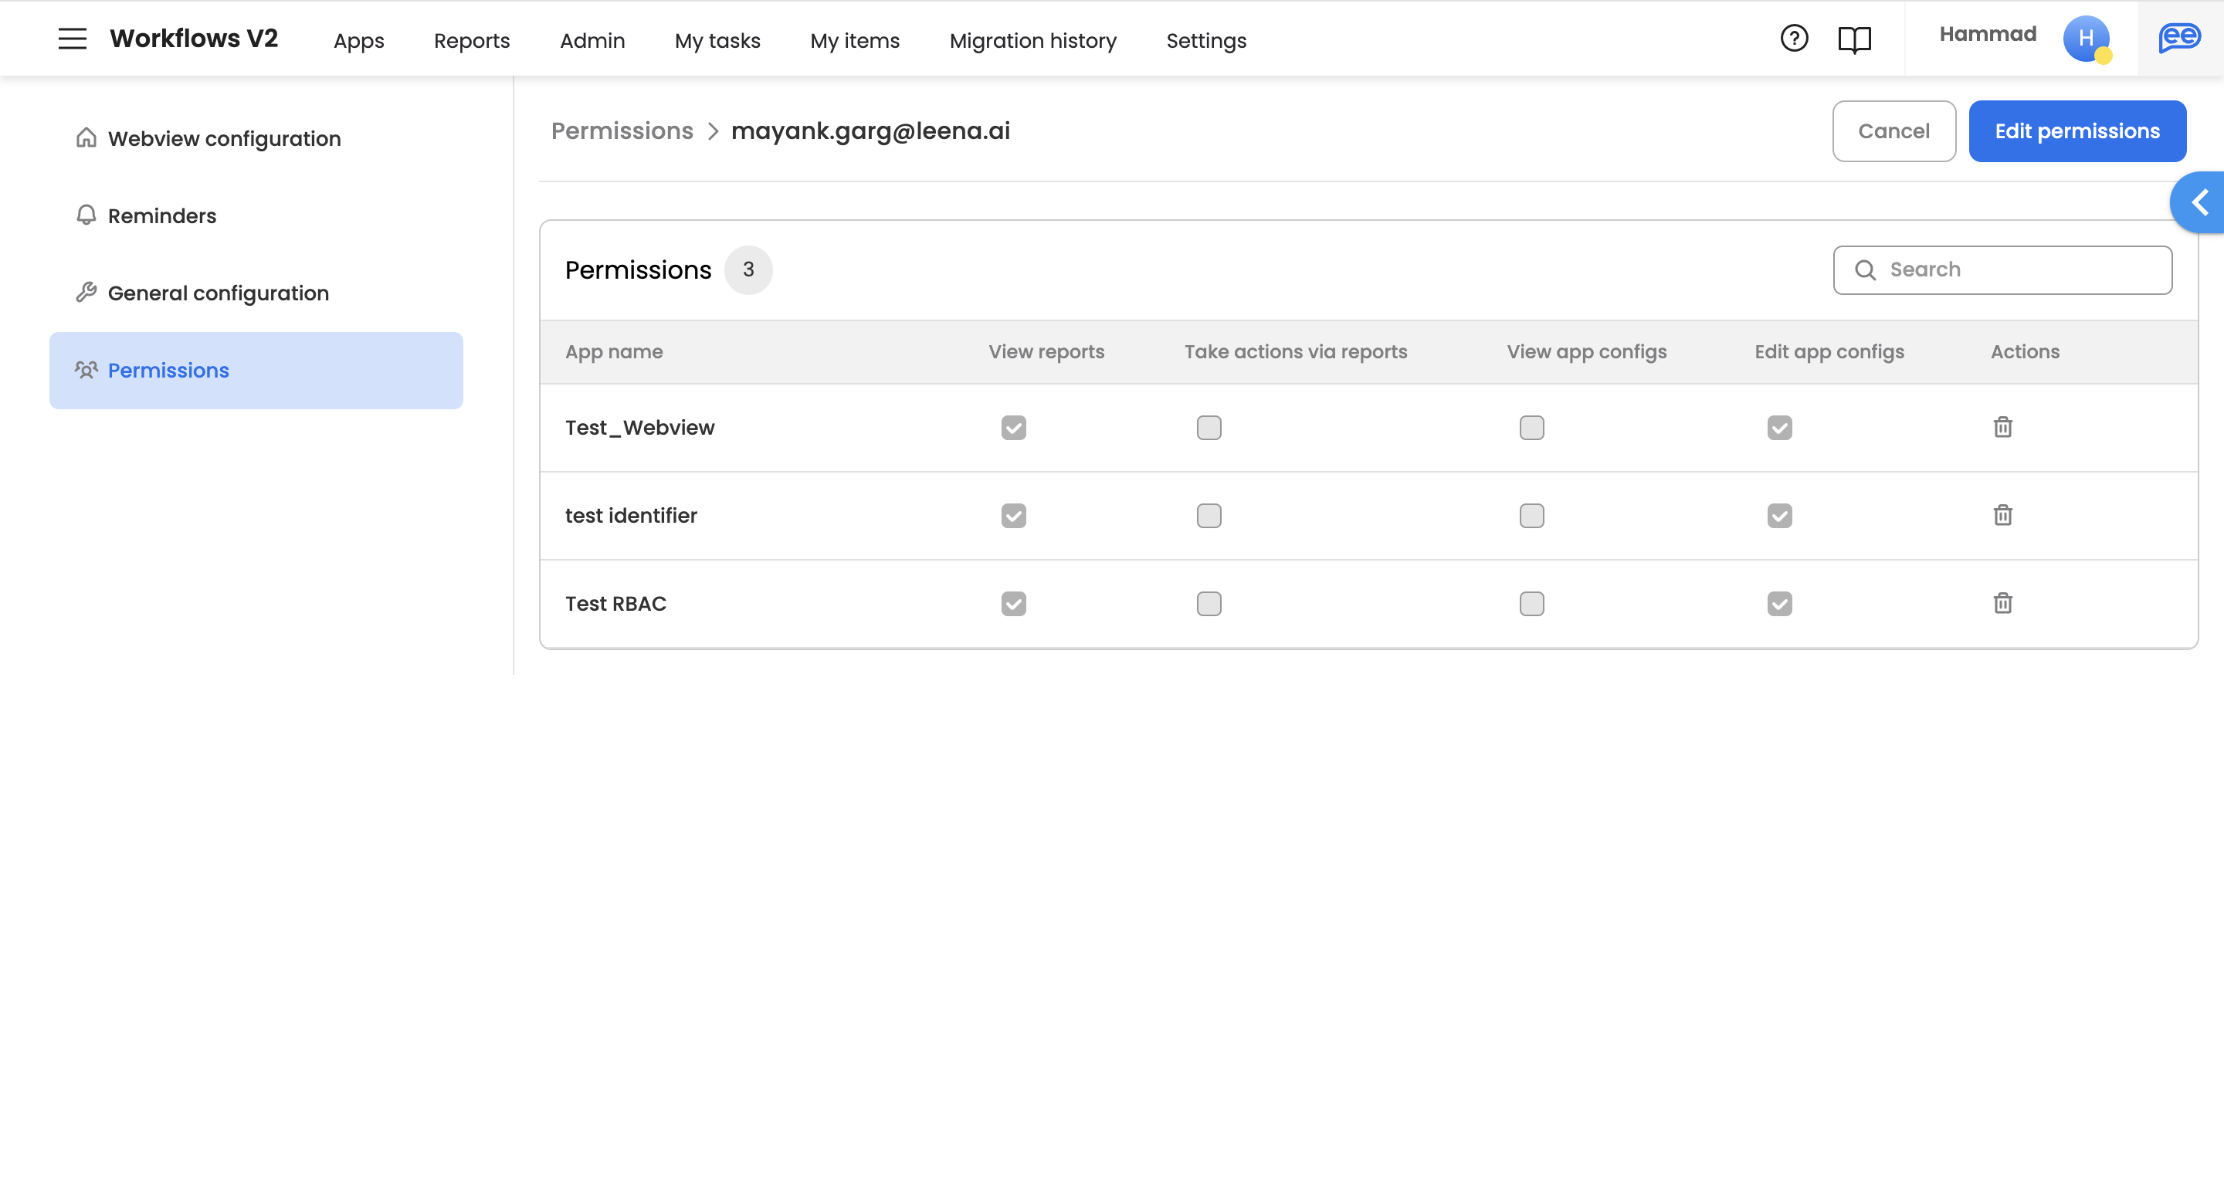Screen dimensions: 2224x1203
Task: Delete the test identifier permission row
Action: (2002, 515)
